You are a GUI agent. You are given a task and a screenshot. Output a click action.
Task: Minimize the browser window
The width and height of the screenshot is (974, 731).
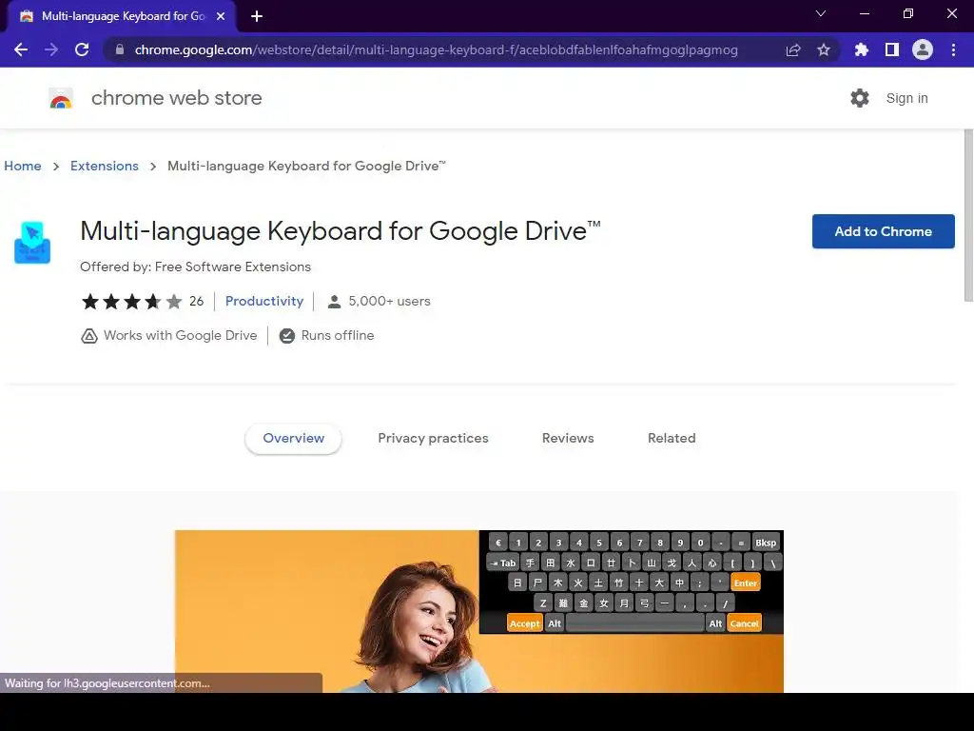click(x=864, y=13)
